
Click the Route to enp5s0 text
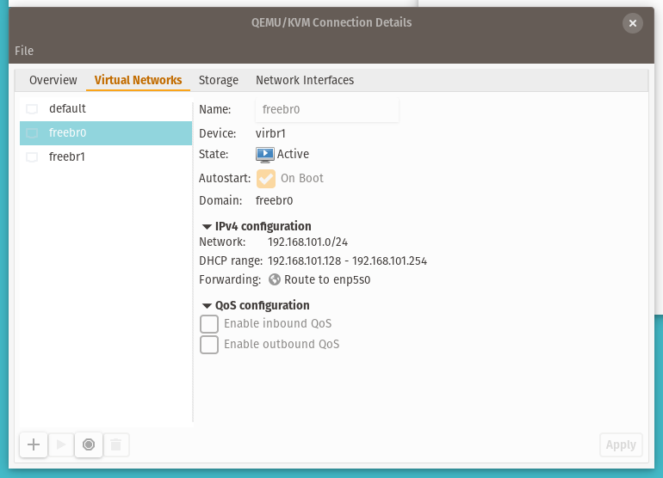[327, 279]
